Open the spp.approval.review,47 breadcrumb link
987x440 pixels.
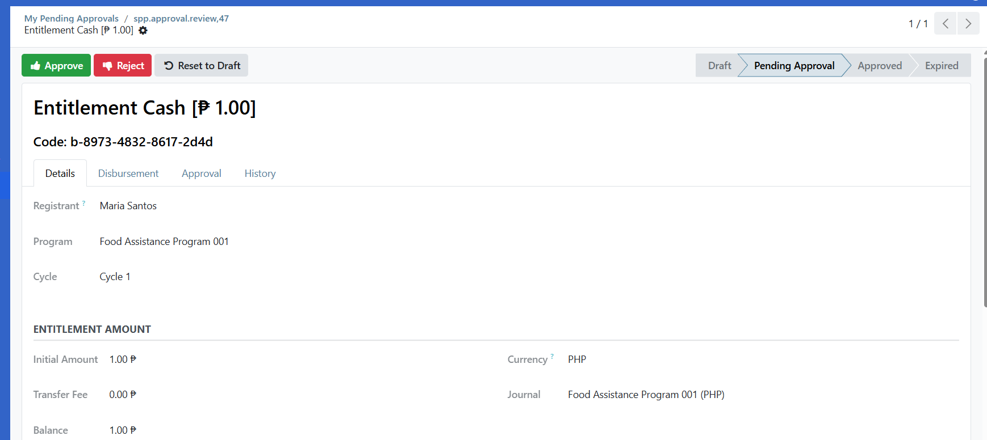coord(181,19)
